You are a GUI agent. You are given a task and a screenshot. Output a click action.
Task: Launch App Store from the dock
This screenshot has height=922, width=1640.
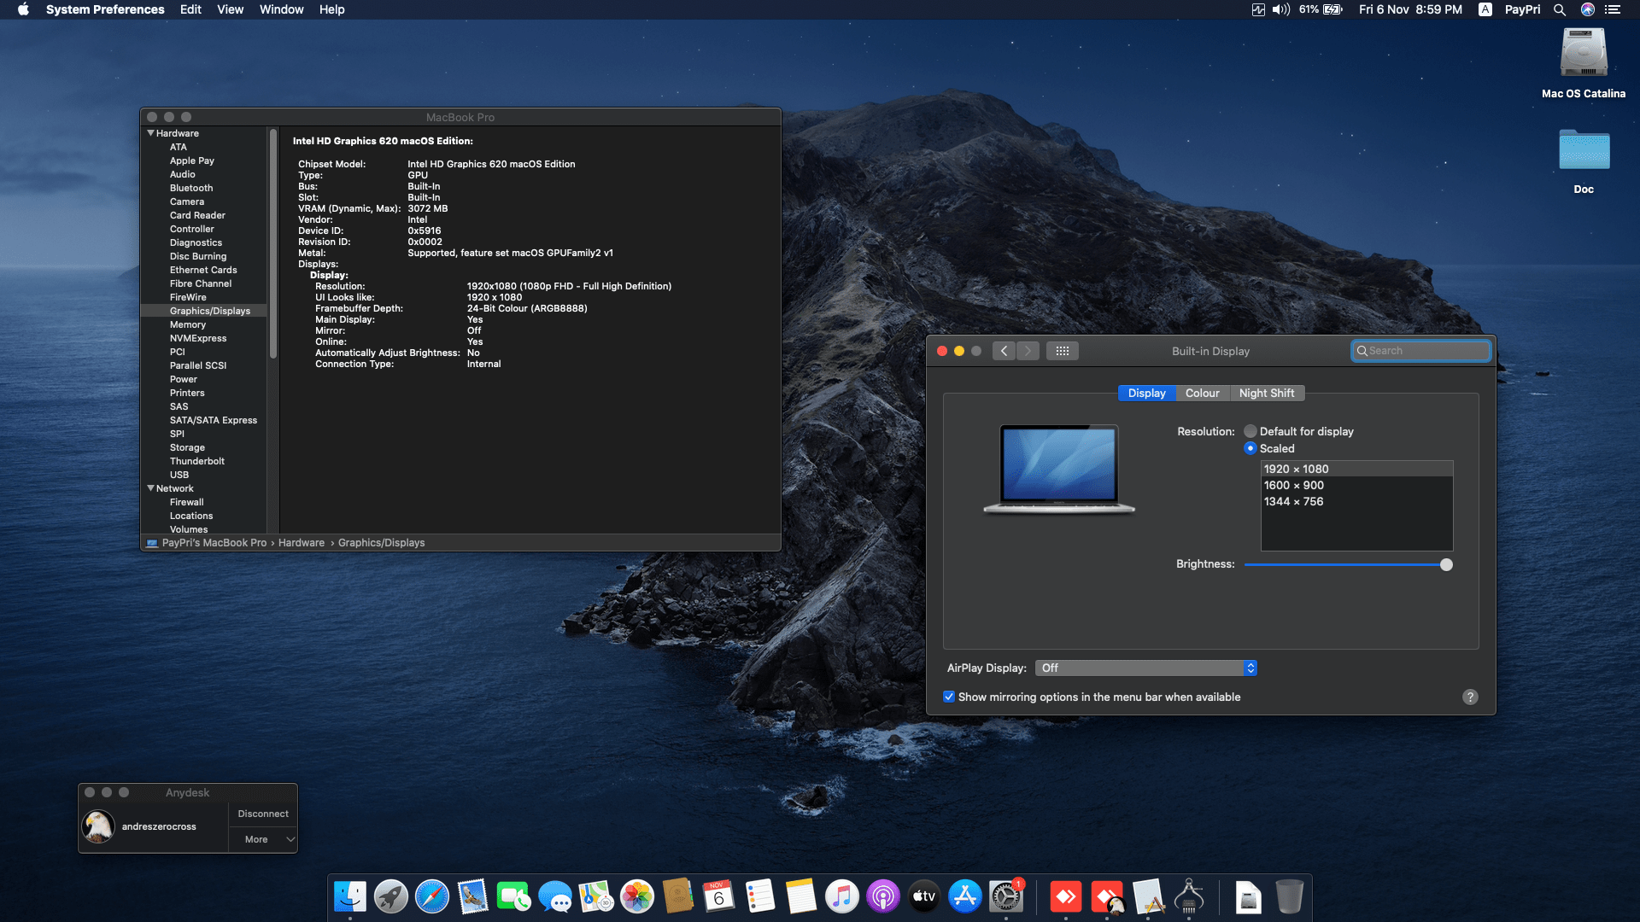coord(965,897)
